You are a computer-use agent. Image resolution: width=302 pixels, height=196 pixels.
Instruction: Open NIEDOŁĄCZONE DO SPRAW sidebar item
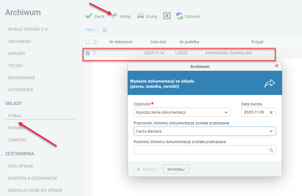click(35, 190)
